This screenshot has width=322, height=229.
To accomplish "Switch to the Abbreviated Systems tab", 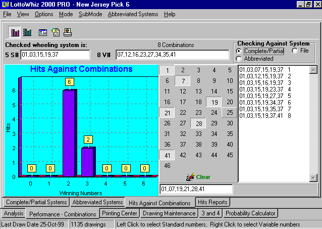I will coord(97,202).
